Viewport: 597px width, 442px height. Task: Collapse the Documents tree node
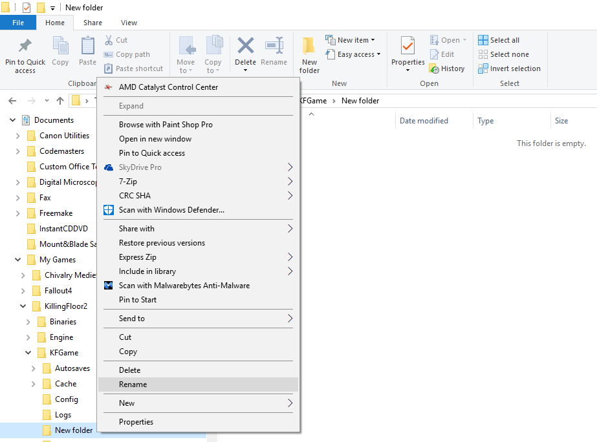[12, 120]
